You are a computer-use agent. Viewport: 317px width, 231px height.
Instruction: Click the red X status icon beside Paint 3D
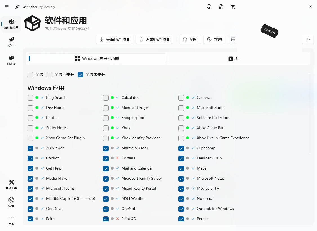tap(118, 218)
